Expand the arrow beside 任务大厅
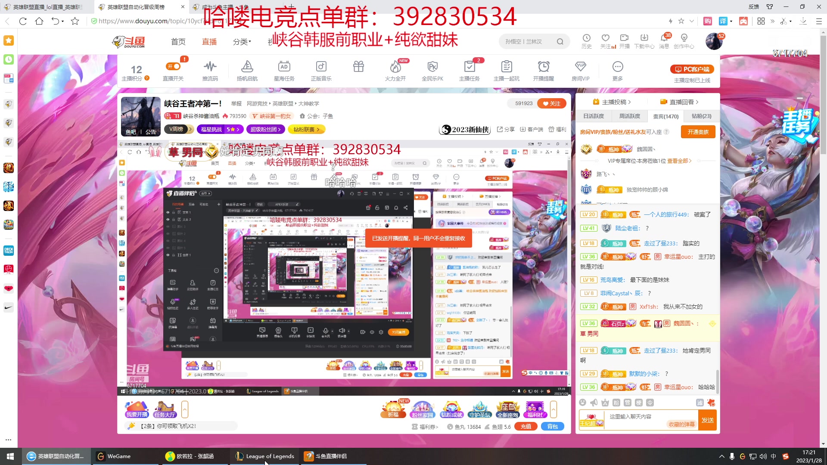 click(x=185, y=409)
